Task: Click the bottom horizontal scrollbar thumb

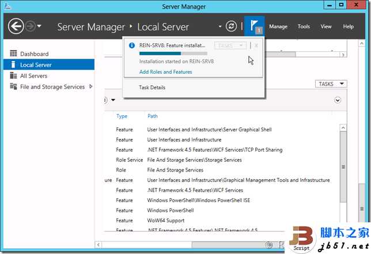Action: (238, 245)
